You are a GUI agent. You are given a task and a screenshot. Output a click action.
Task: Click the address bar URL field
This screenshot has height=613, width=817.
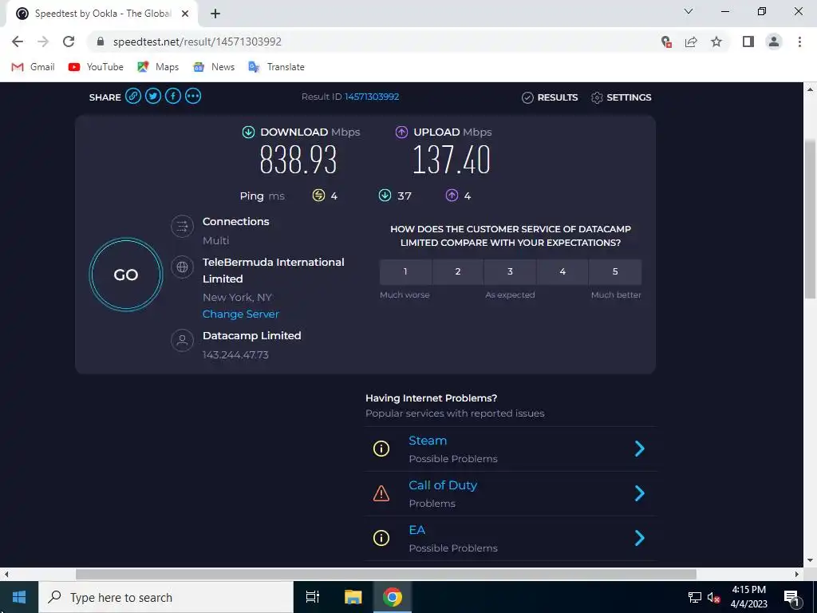[x=375, y=42]
